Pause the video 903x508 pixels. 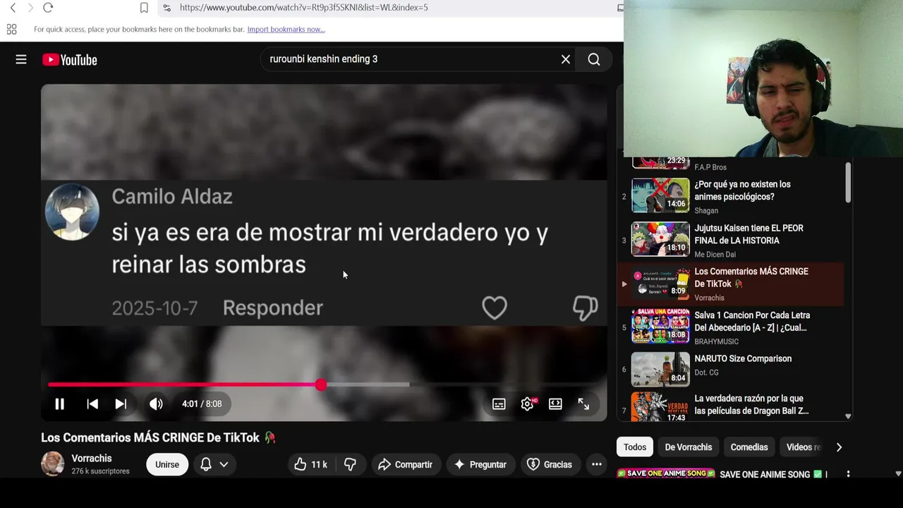pyautogui.click(x=60, y=404)
